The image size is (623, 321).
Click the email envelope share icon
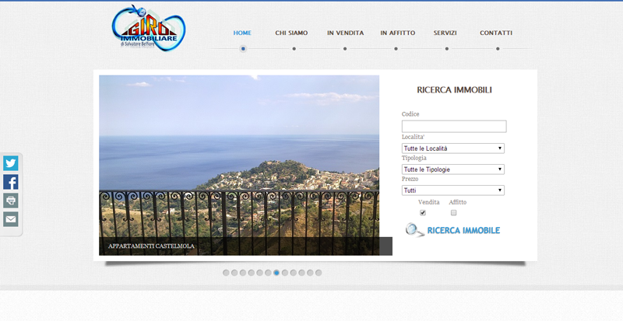click(x=11, y=219)
